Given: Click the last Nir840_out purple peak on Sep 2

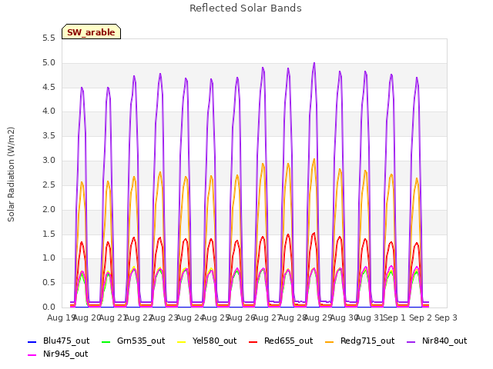Looking at the screenshot, I should [x=417, y=78].
